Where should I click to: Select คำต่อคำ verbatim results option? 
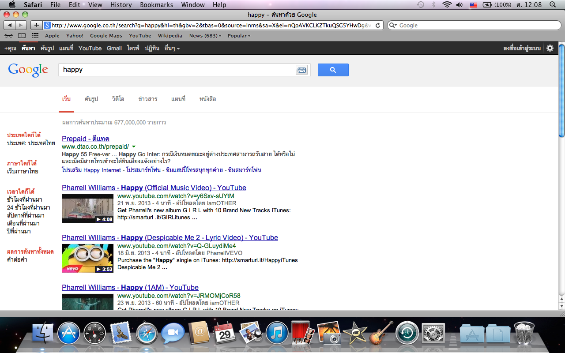pos(17,259)
